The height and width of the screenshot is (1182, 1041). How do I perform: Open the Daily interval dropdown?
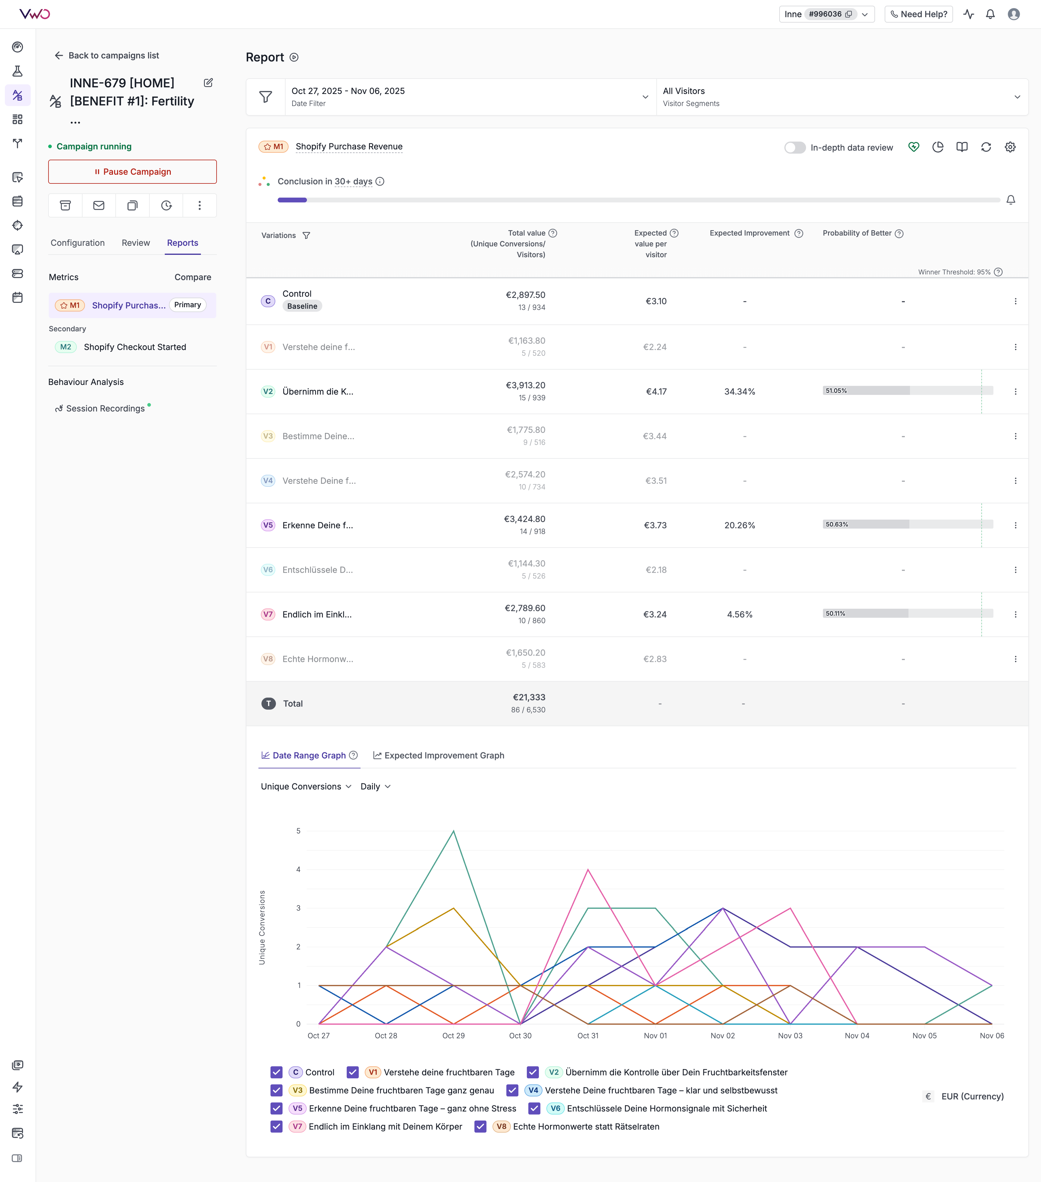click(x=375, y=786)
